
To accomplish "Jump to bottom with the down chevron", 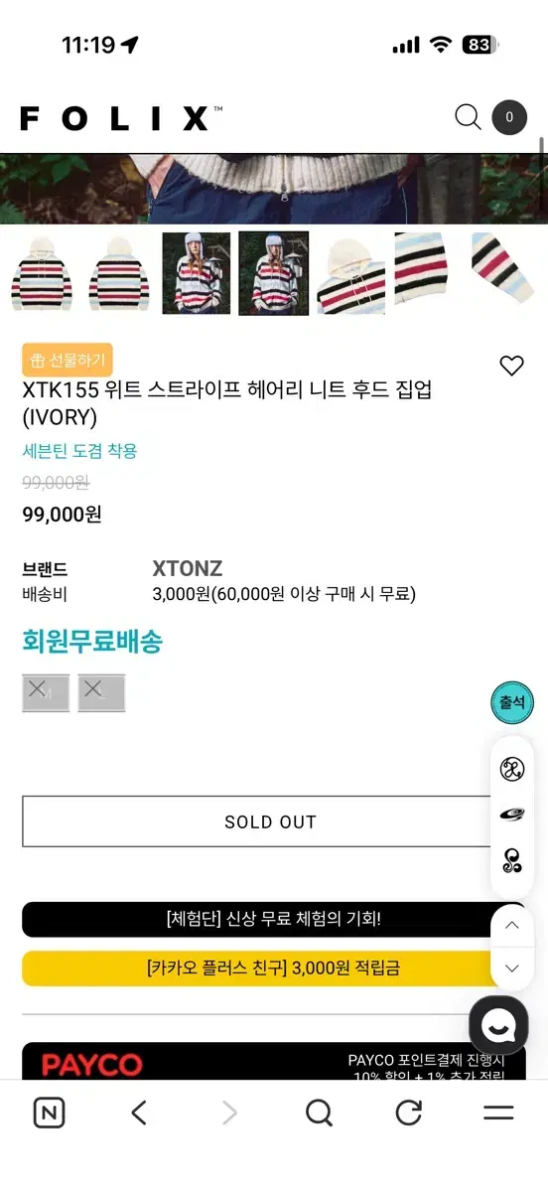I will (512, 968).
